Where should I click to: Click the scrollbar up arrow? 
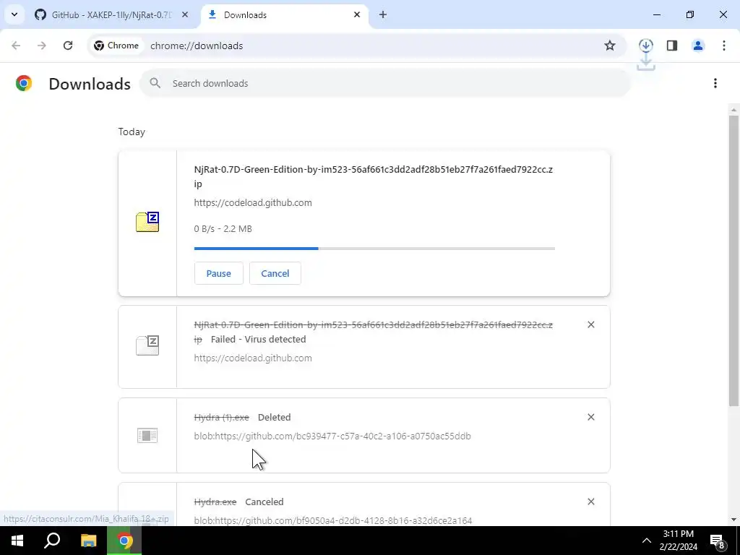pyautogui.click(x=733, y=110)
